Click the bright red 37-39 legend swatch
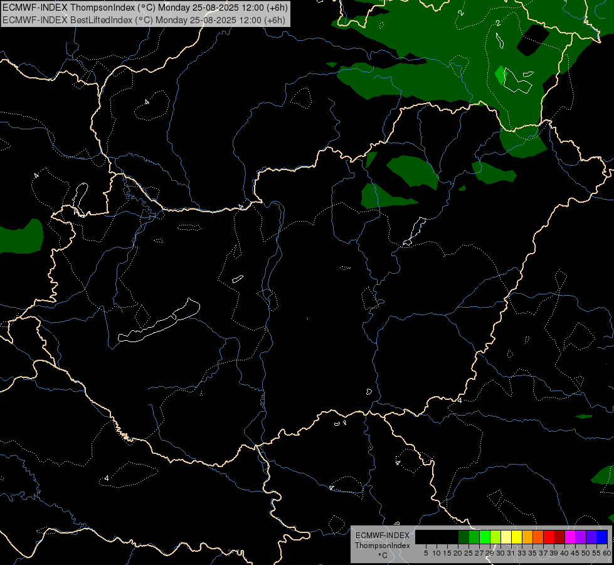This screenshot has width=614, height=565. click(x=549, y=537)
